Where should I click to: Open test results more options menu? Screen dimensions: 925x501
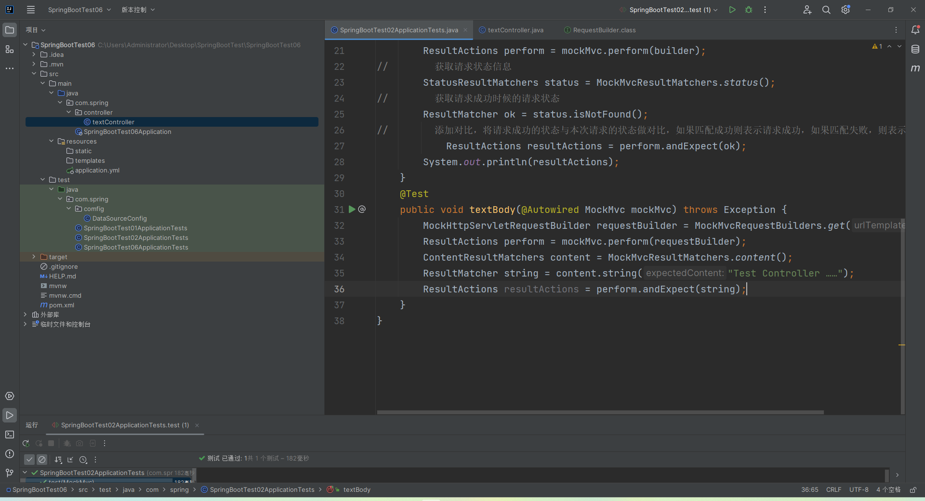coord(95,460)
